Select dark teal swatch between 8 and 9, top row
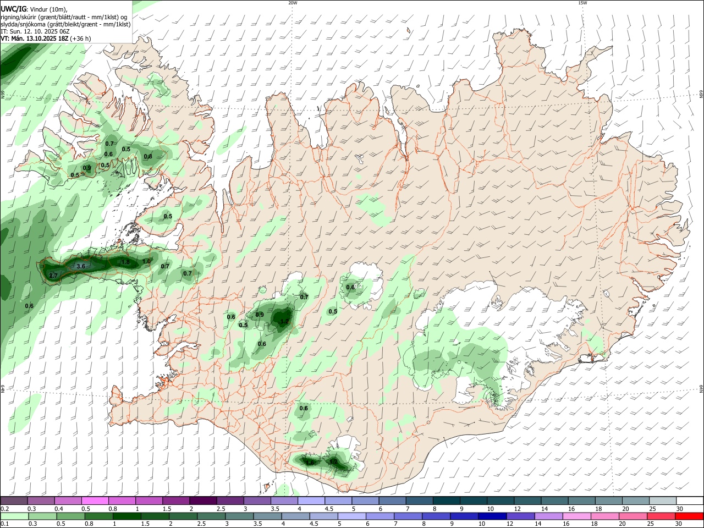Image resolution: width=704 pixels, height=528 pixels. coord(447,501)
